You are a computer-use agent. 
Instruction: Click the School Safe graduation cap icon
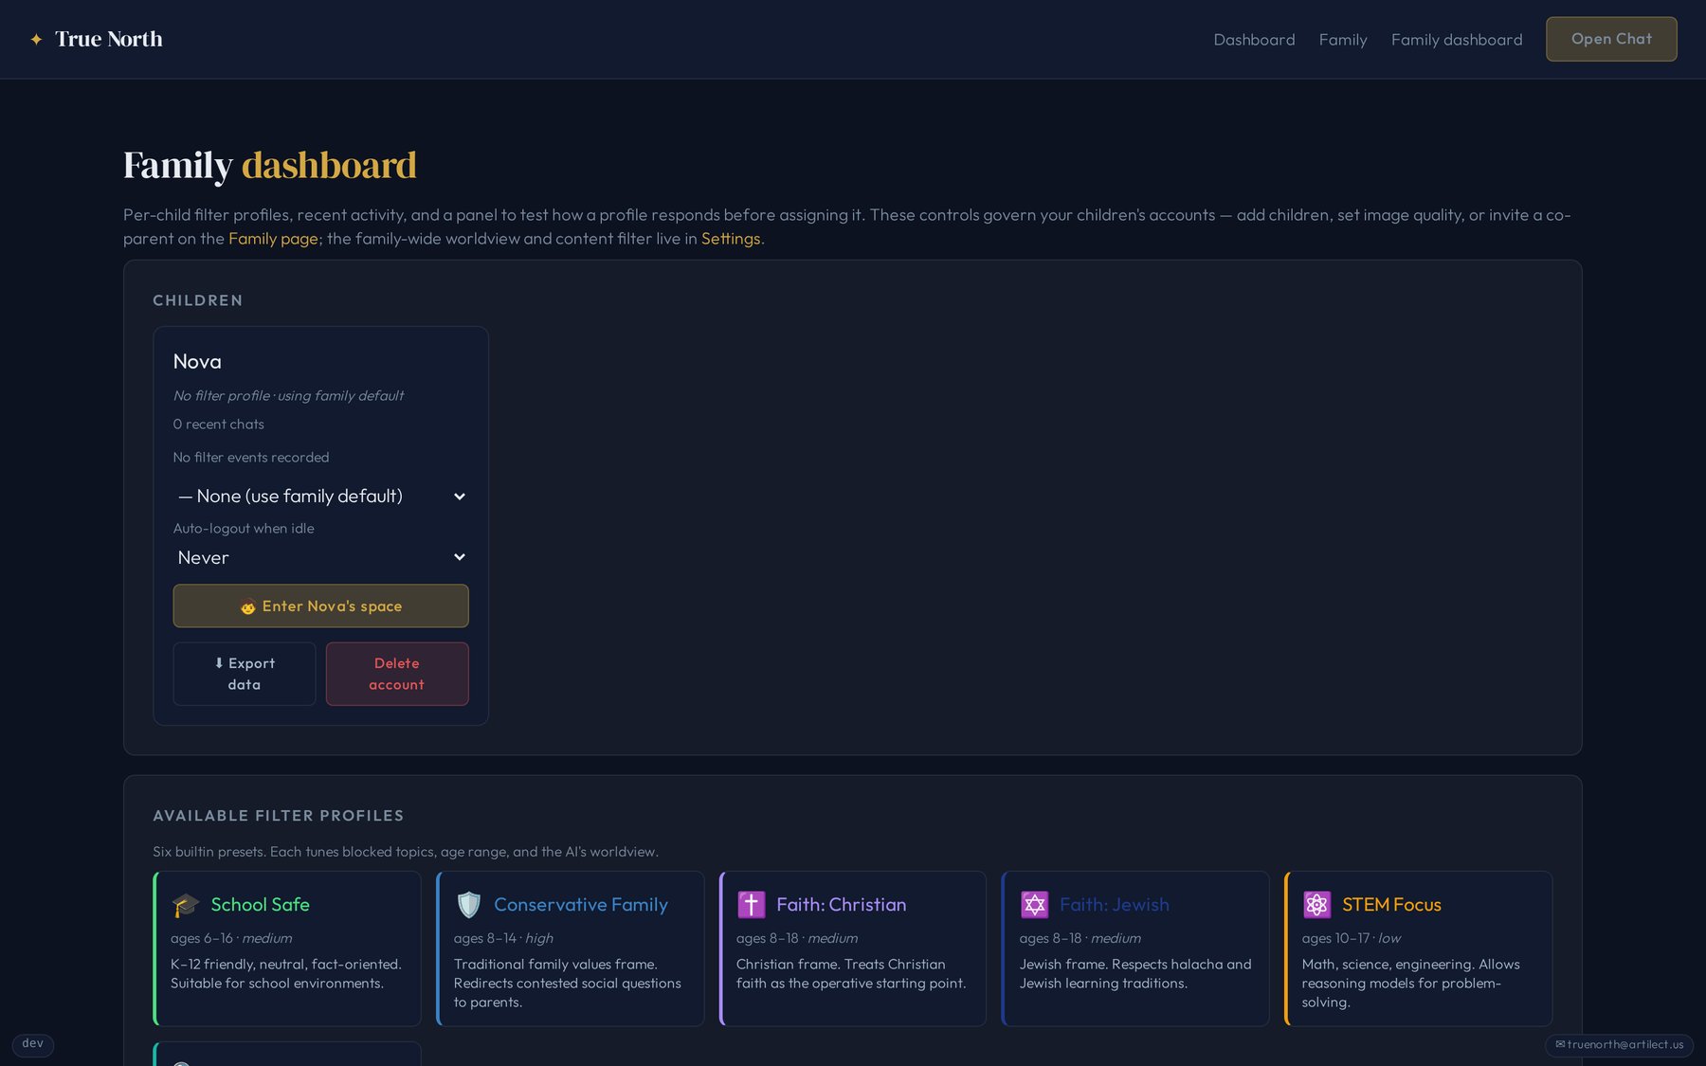[x=186, y=905]
